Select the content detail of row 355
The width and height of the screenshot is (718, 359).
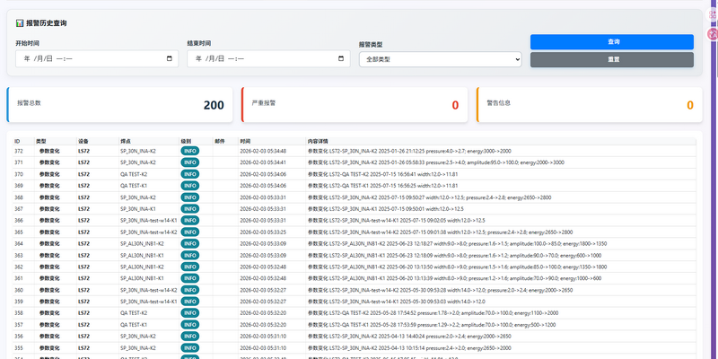[x=409, y=348]
